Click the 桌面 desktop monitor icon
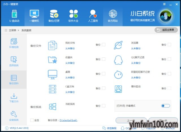 coord(53,75)
